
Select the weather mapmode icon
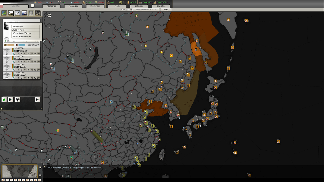pos(11,180)
